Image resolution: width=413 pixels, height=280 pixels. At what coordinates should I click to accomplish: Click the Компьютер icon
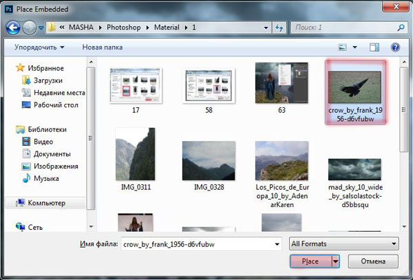[x=20, y=203]
